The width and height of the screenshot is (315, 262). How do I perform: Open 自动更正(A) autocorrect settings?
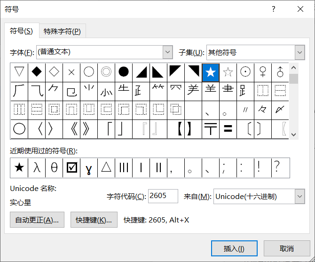(37, 220)
